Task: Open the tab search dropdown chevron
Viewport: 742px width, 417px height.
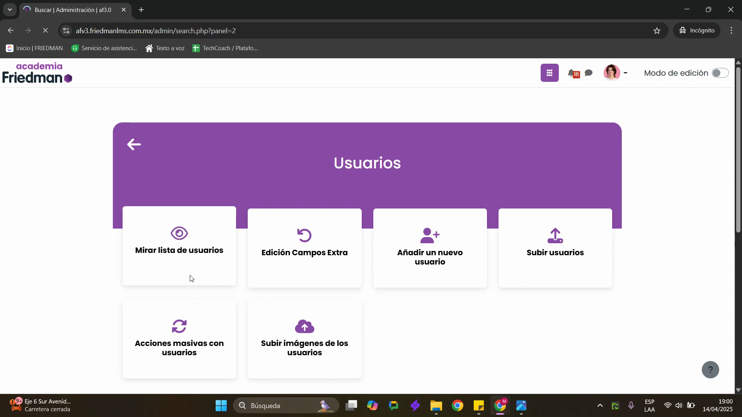Action: point(10,10)
